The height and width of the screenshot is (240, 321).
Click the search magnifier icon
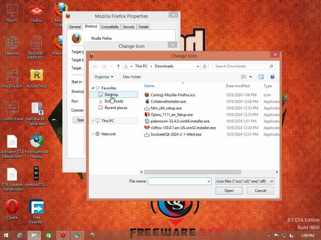tap(271, 66)
